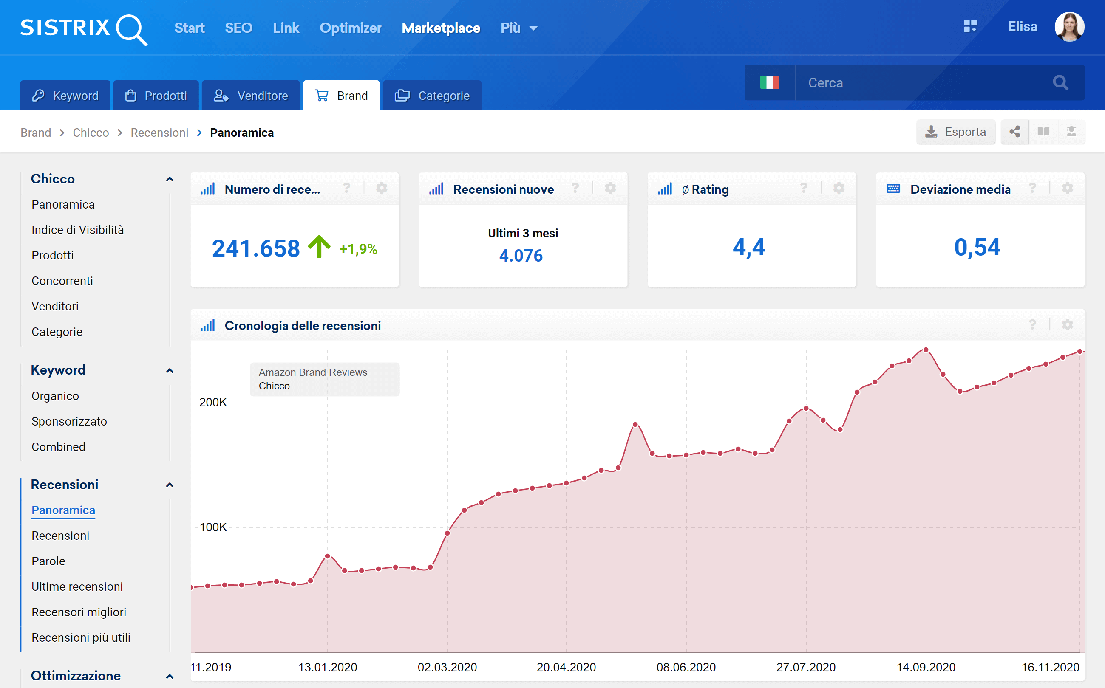Viewport: 1105px width, 688px height.
Task: Select the Italy flag country selector
Action: click(769, 82)
